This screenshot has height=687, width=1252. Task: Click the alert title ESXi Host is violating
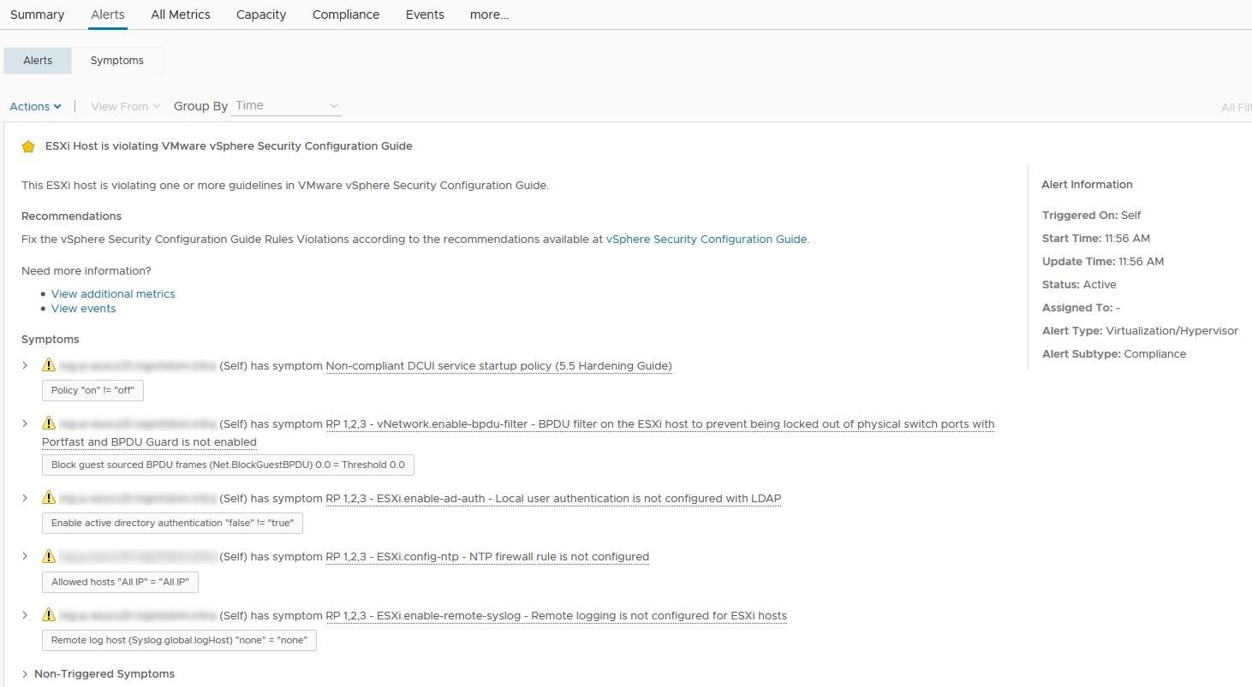pos(229,146)
